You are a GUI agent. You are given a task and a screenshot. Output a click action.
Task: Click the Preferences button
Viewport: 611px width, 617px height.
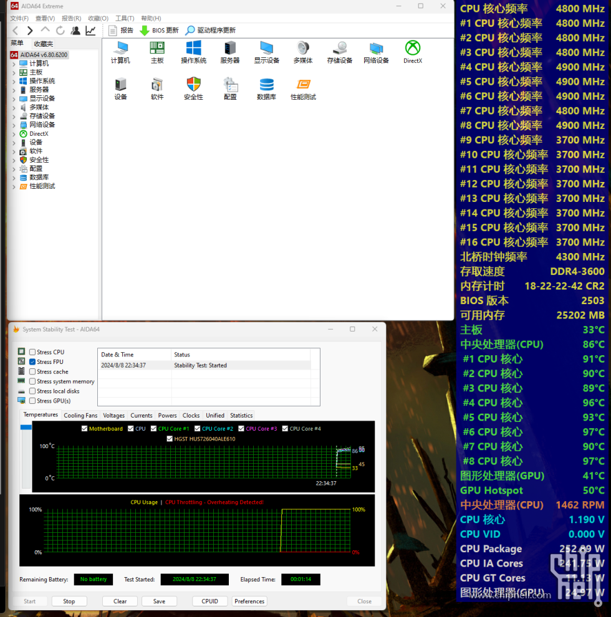pos(249,601)
